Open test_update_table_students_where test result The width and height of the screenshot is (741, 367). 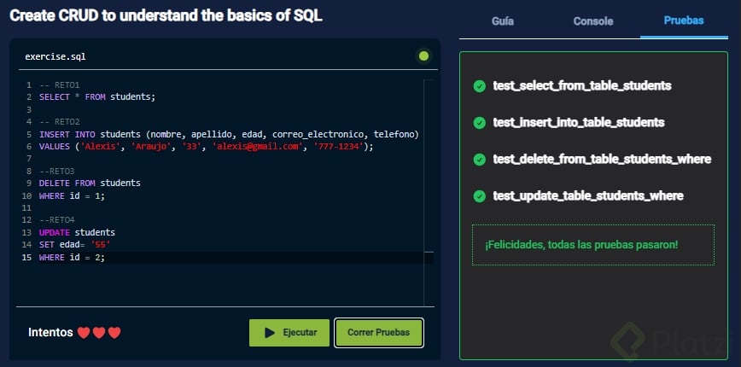coord(588,196)
